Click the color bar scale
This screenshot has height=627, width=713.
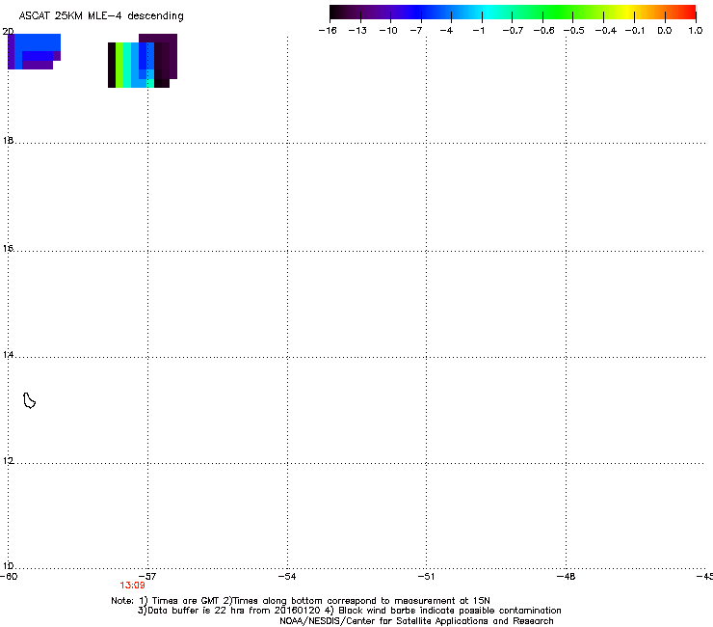513,13
